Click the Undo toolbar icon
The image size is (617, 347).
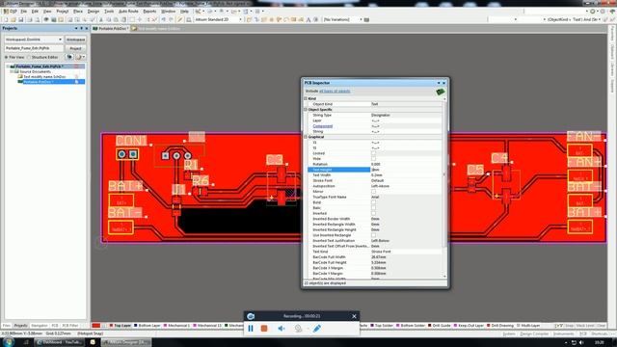[163, 19]
